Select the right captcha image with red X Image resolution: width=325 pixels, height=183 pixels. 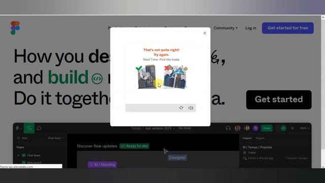(x=175, y=77)
